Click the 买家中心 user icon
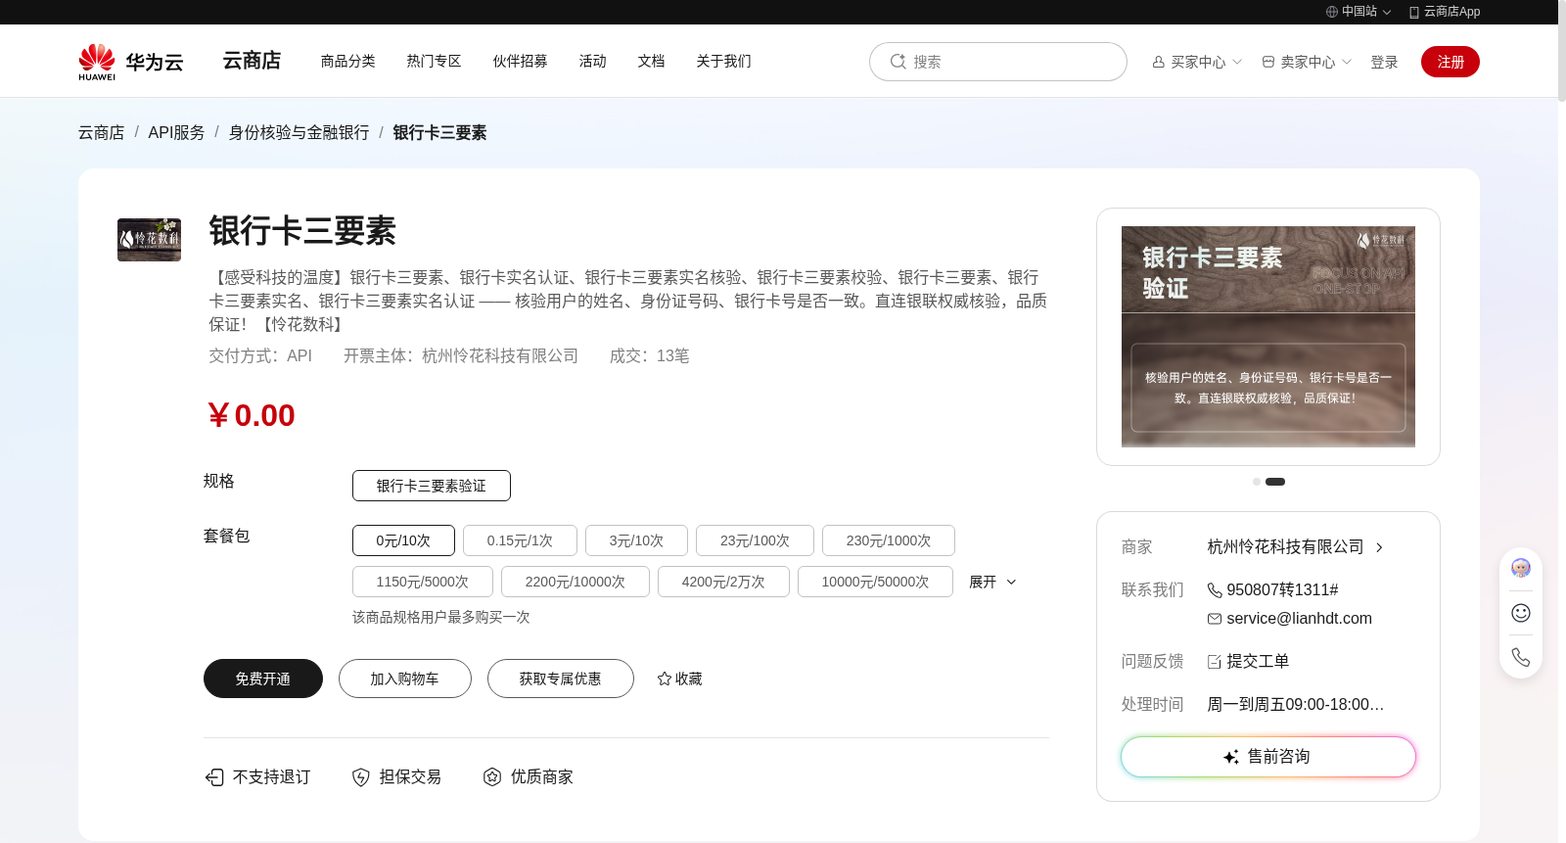1566x843 pixels. coord(1159,62)
